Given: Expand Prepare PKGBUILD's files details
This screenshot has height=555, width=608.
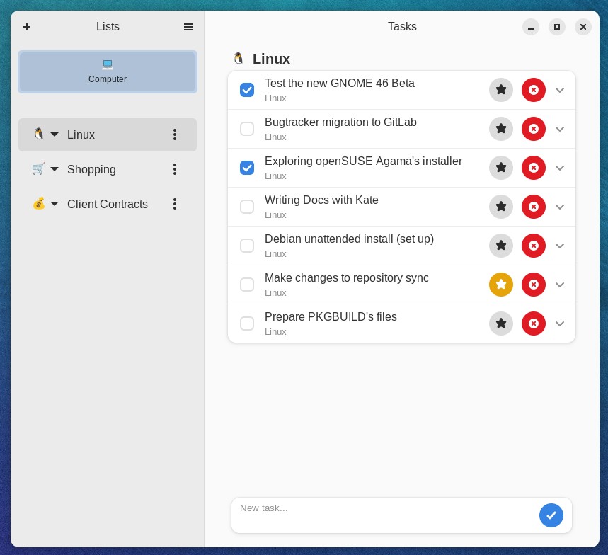Looking at the screenshot, I should (x=560, y=324).
